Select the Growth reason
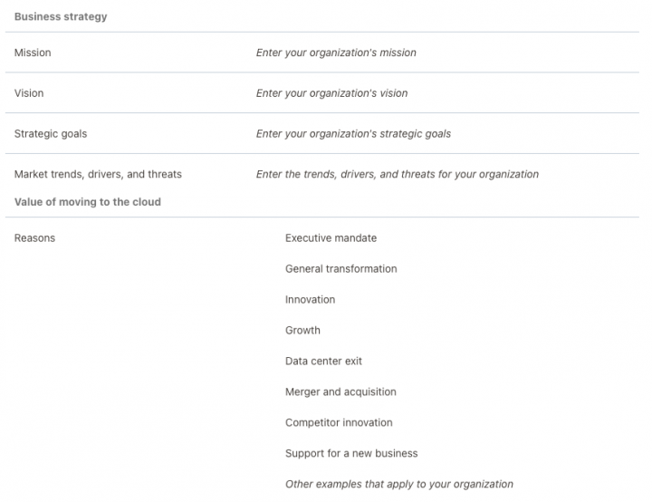 [302, 331]
